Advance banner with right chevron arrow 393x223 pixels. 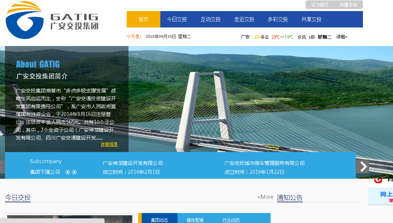point(363,167)
